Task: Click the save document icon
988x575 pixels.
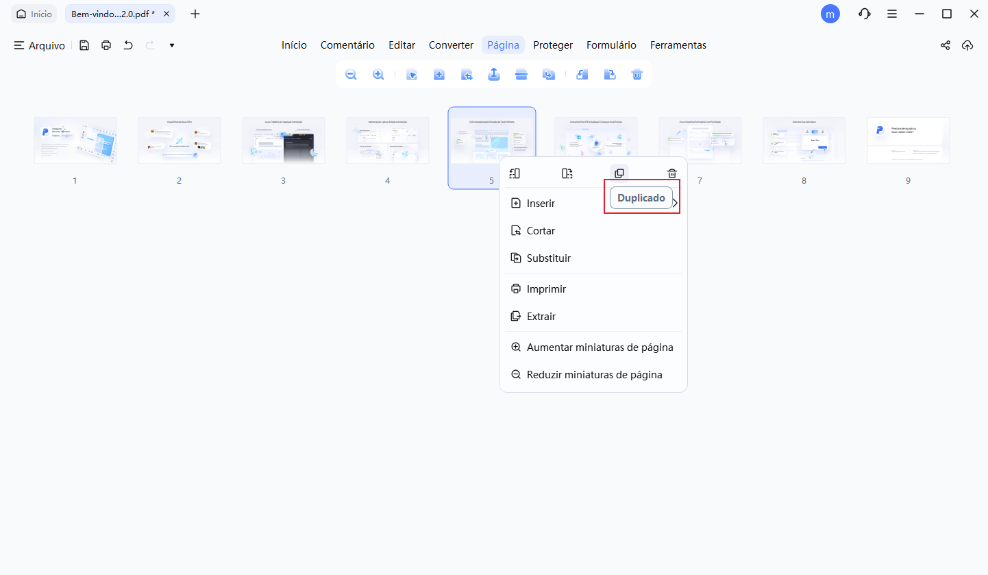Action: coord(84,45)
